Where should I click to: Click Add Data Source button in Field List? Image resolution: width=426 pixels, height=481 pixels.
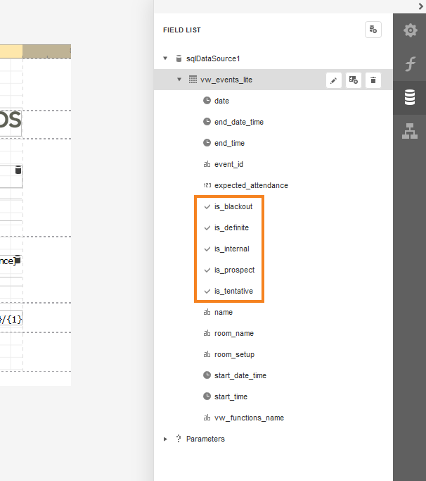pyautogui.click(x=373, y=30)
